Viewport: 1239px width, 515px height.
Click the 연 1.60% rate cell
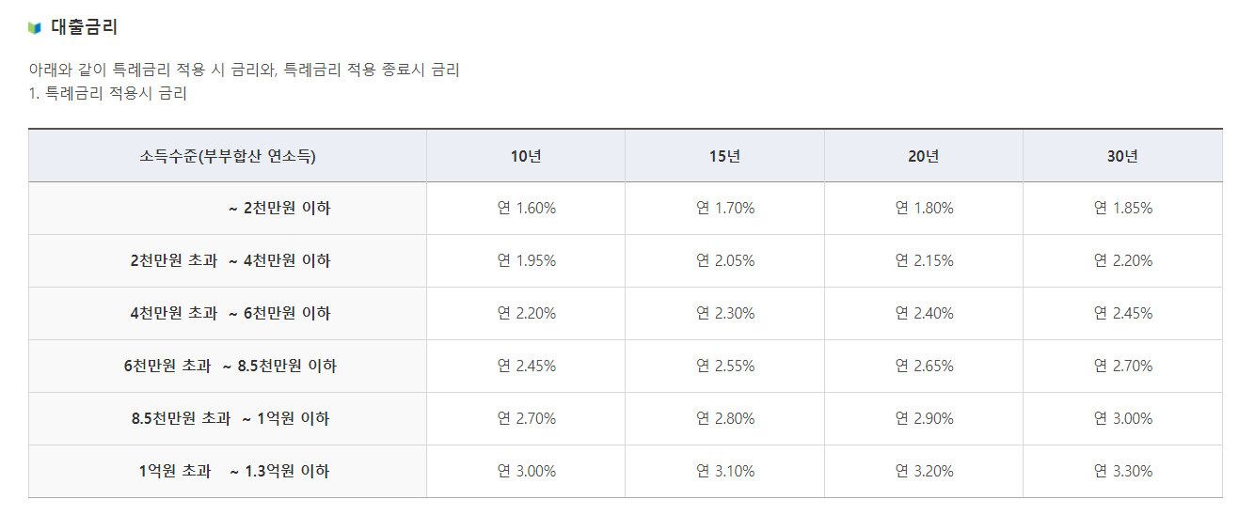(526, 209)
